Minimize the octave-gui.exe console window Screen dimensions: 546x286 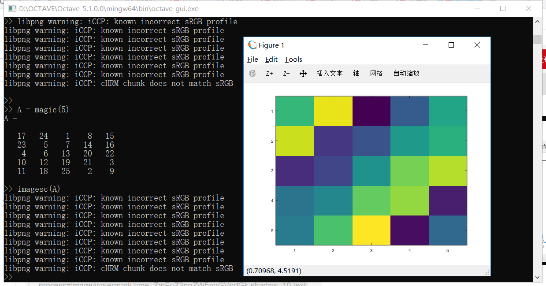pos(477,8)
